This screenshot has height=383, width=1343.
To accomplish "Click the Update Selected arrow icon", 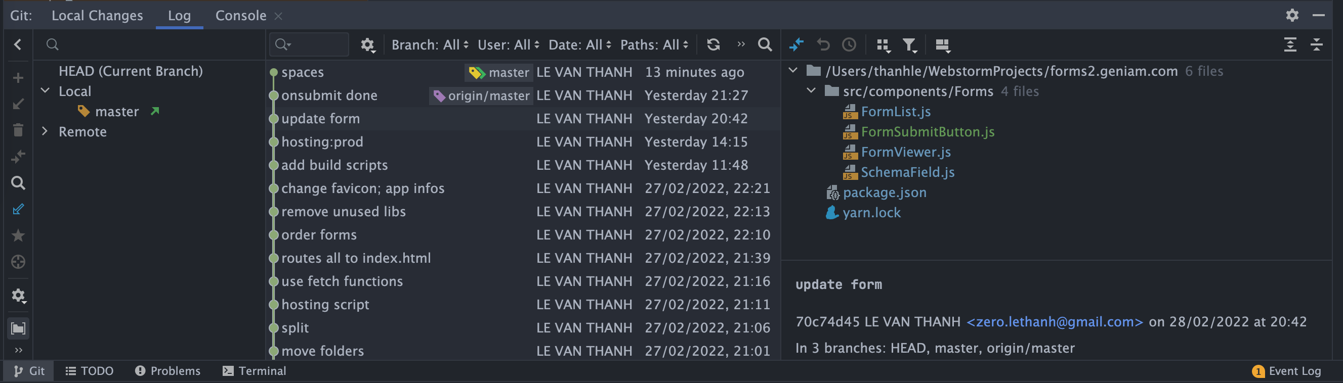I will tap(18, 104).
